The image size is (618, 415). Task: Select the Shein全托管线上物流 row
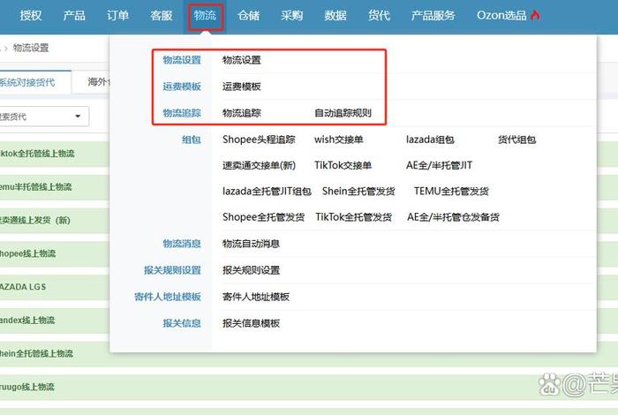pos(55,353)
